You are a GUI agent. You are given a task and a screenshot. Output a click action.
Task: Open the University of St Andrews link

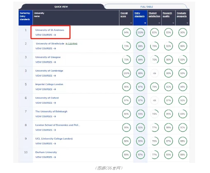[x=50, y=30]
